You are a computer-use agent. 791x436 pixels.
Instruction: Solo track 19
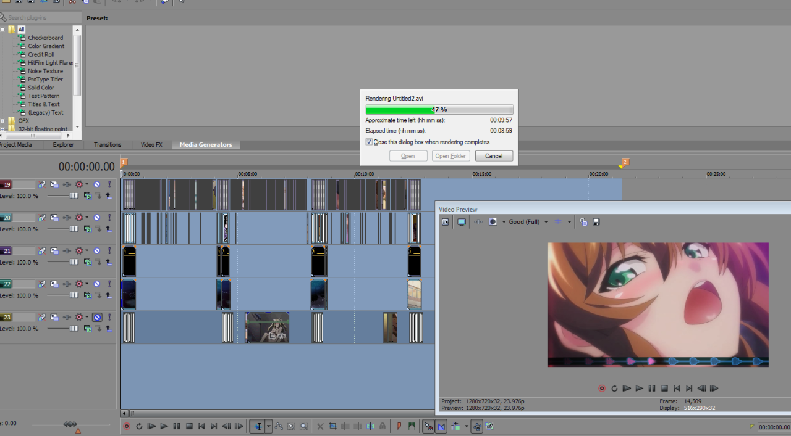point(109,184)
